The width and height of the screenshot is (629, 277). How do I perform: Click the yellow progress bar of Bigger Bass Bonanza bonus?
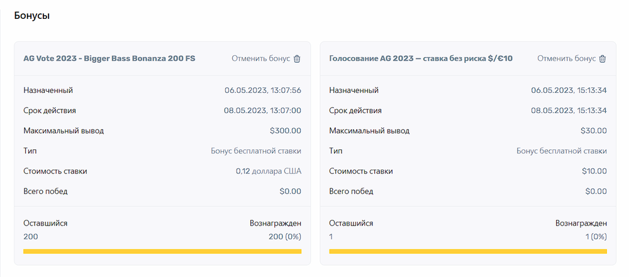(x=162, y=251)
